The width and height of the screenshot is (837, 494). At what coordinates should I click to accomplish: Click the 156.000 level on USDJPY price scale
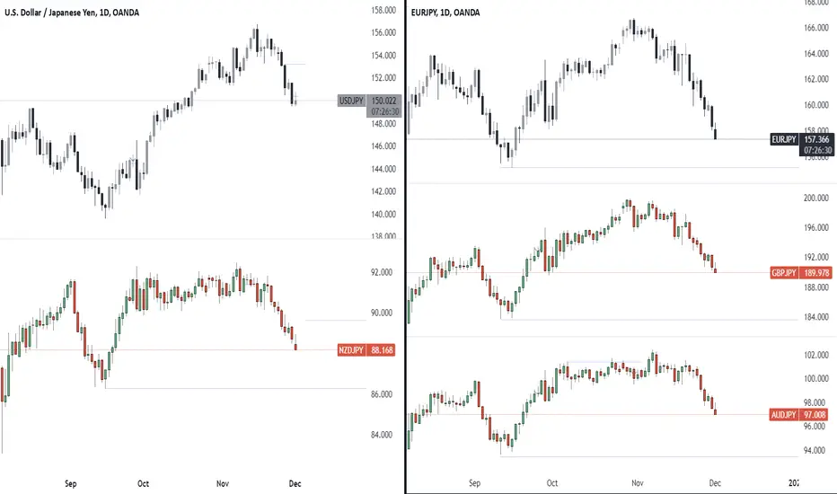pyautogui.click(x=383, y=32)
